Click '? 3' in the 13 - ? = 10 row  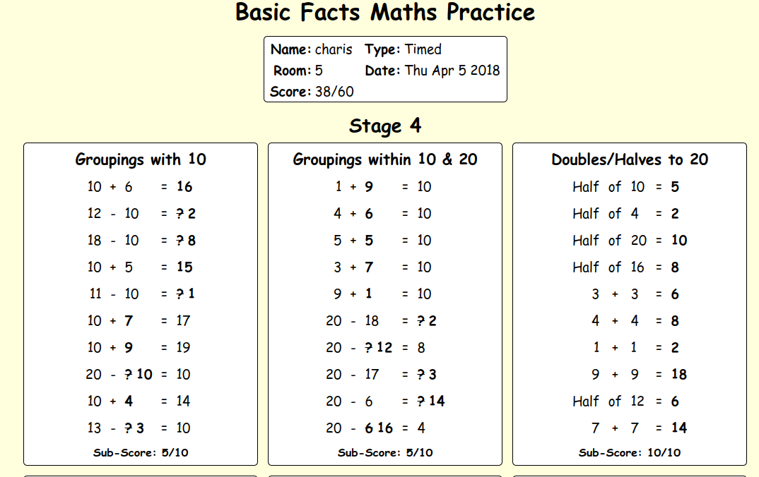134,428
